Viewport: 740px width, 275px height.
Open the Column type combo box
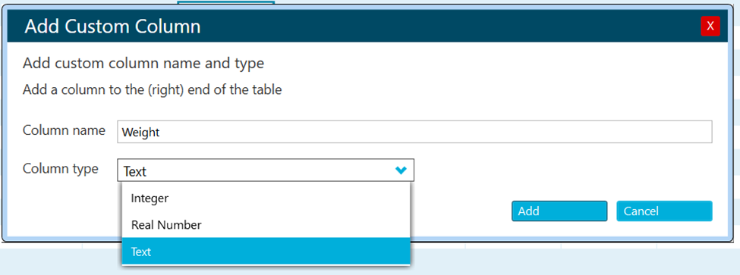pos(266,170)
